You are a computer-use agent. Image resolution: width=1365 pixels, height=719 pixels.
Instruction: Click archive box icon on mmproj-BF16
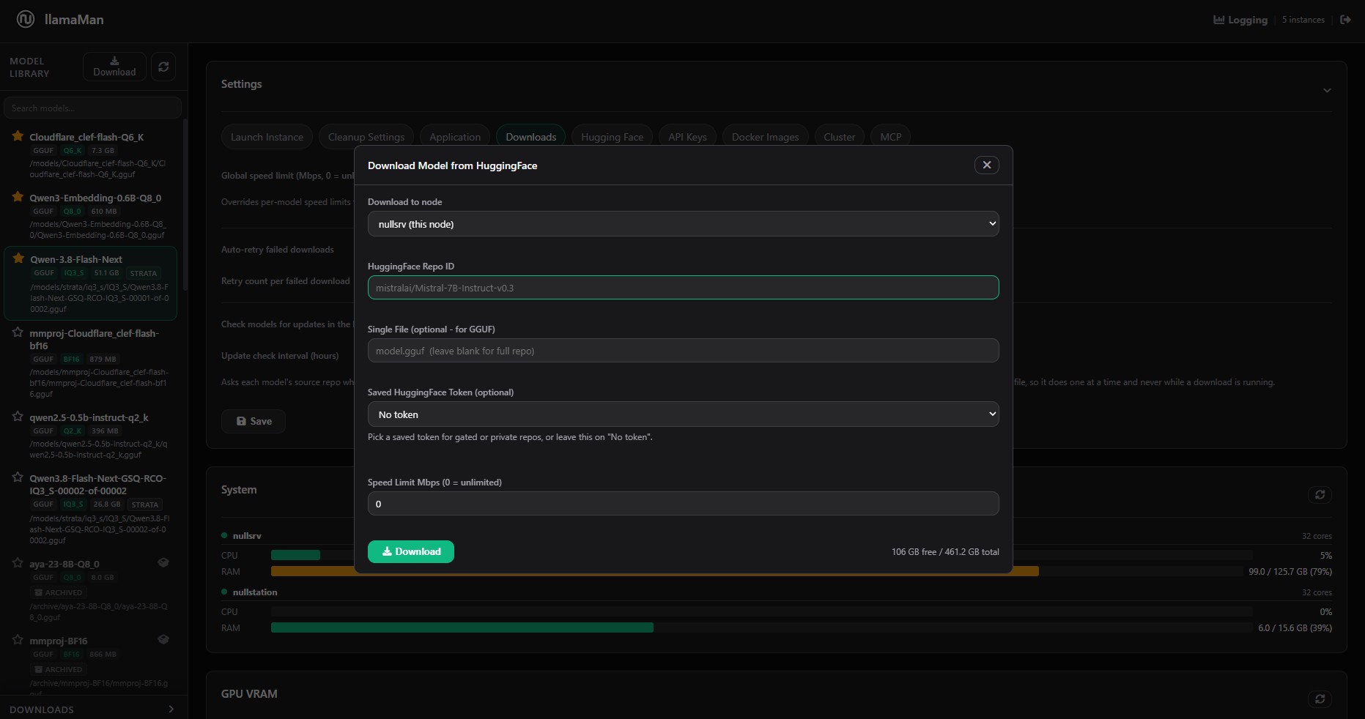(x=163, y=640)
